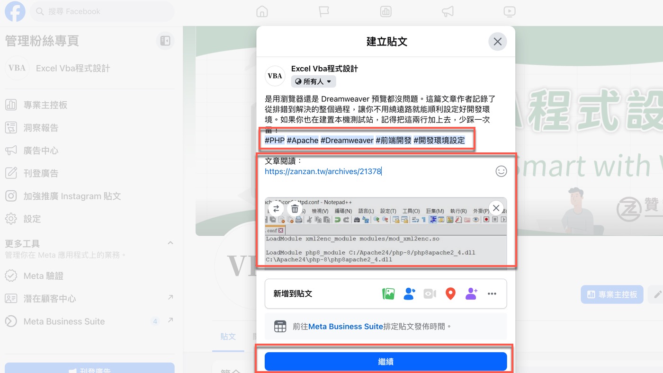663x373 pixels.
Task: Open 專業主控板 in the sidebar
Action: (x=89, y=105)
